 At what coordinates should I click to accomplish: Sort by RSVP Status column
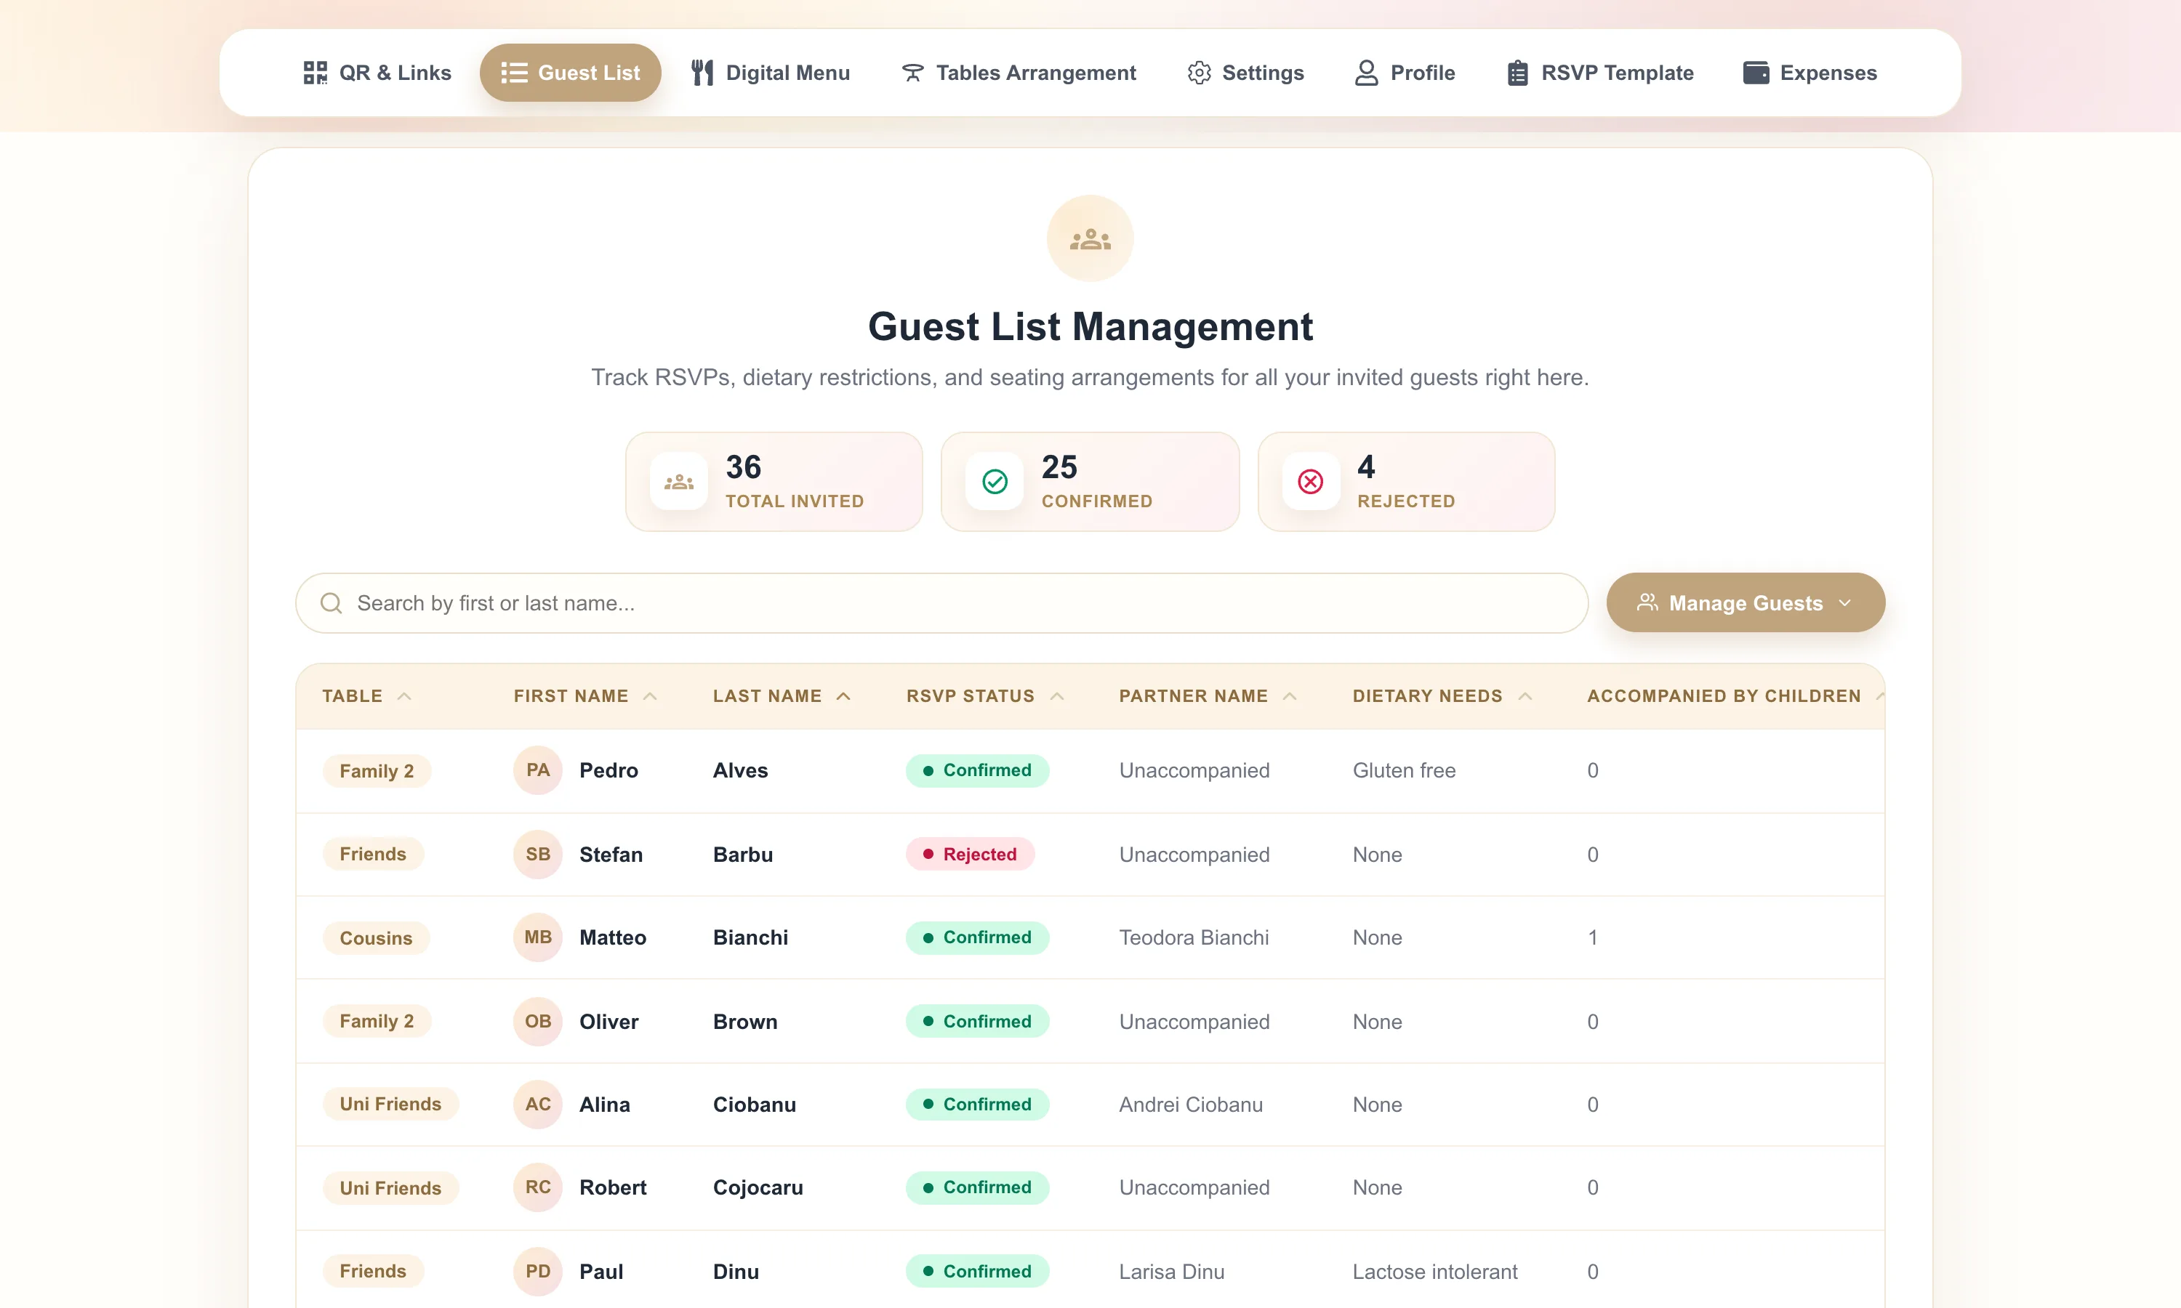pyautogui.click(x=986, y=695)
